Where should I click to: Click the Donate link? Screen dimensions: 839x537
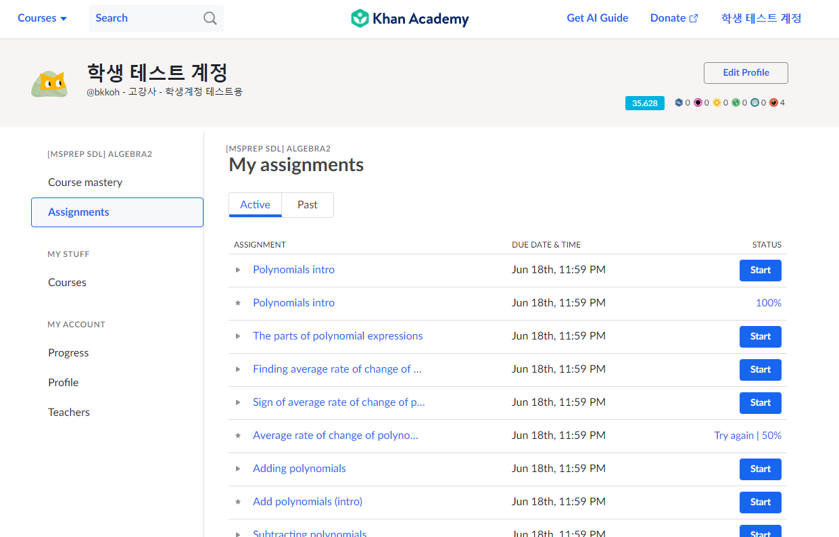[x=674, y=18]
